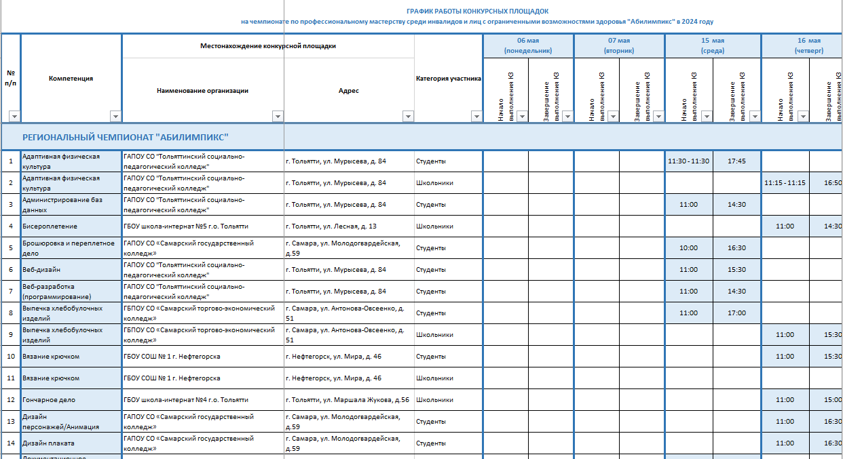Open the 07 мая Завершение выполнения filter
Image resolution: width=843 pixels, height=459 pixels.
click(658, 116)
